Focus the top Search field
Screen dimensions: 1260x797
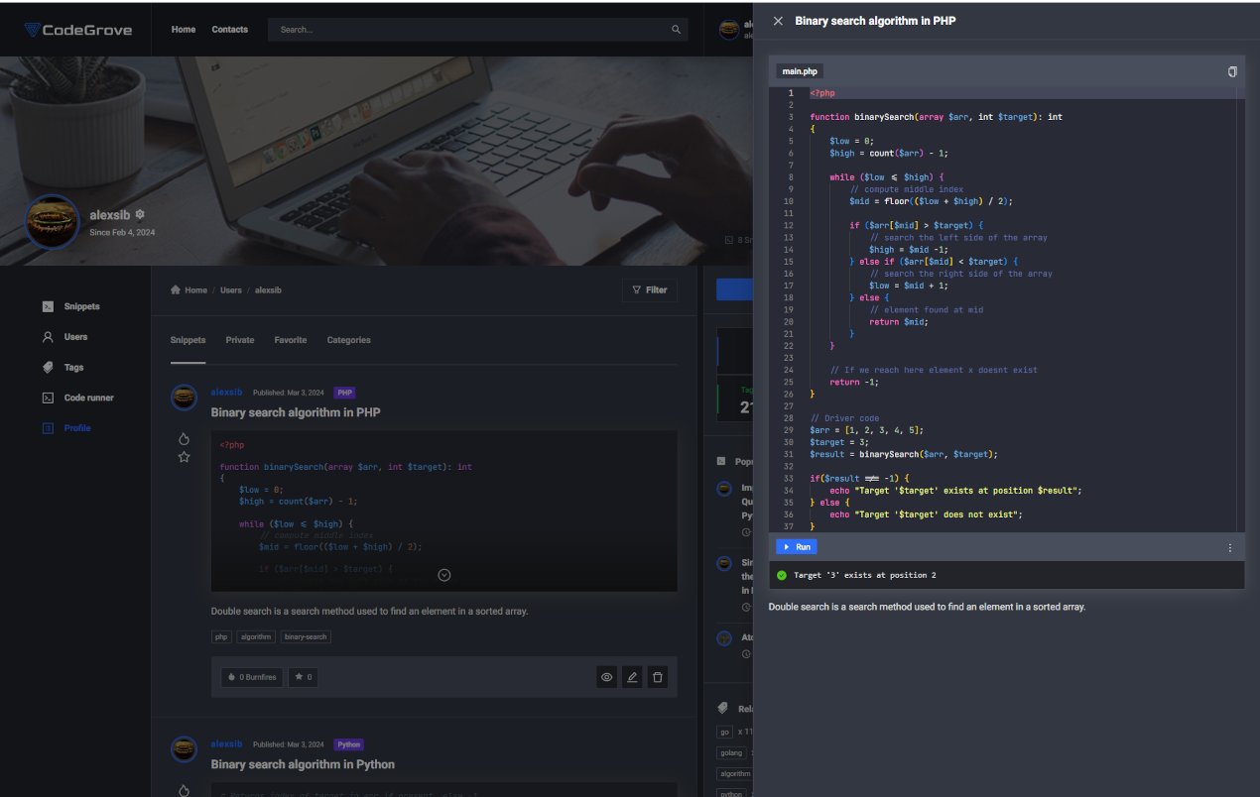(478, 30)
